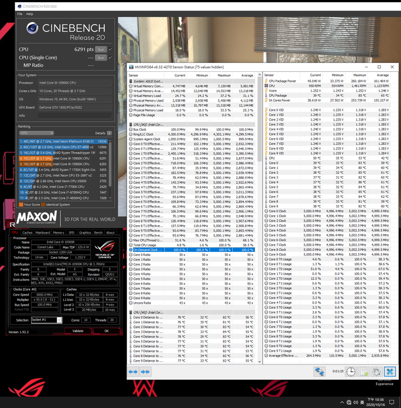
Task: Open the About tab in CPU-Z
Action: click(x=110, y=232)
